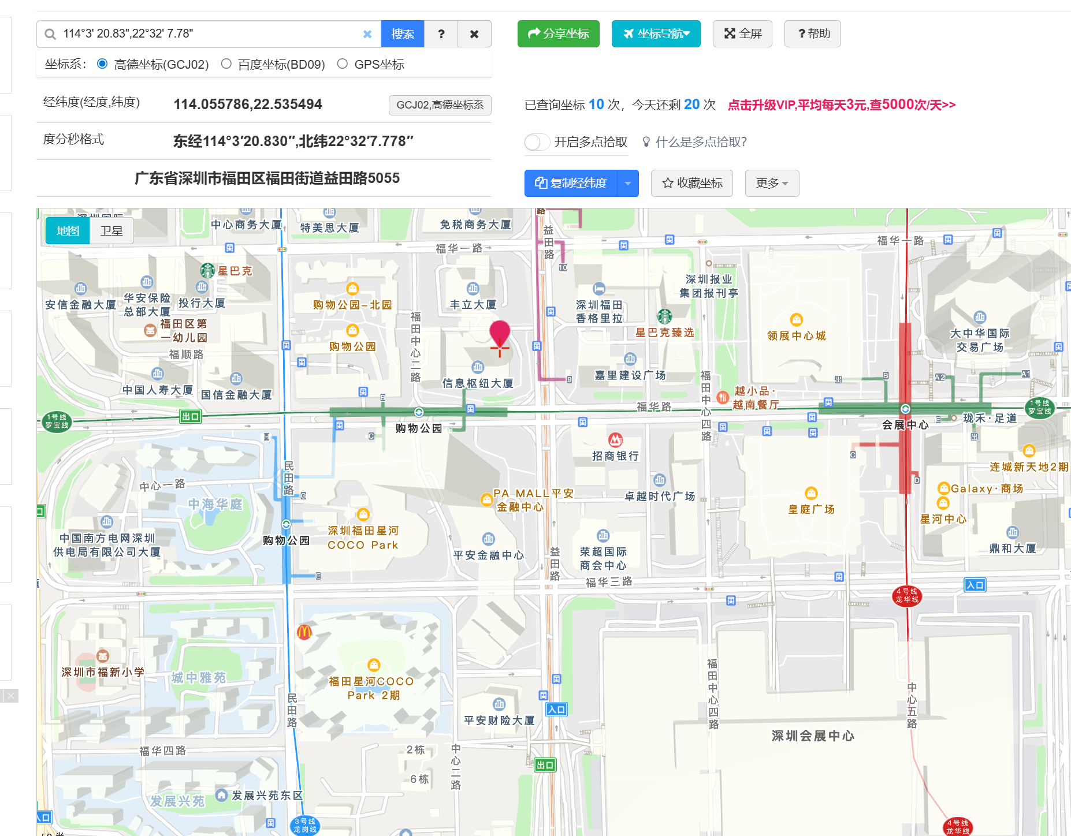Click the 平安金融中心 building icon
This screenshot has width=1071, height=836.
[x=489, y=539]
